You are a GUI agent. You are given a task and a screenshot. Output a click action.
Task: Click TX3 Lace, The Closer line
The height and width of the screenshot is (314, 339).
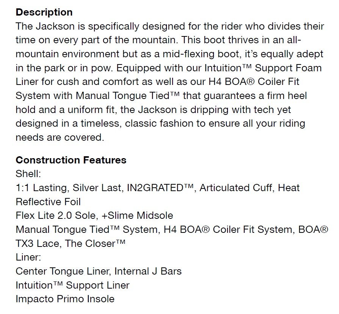pyautogui.click(x=71, y=243)
